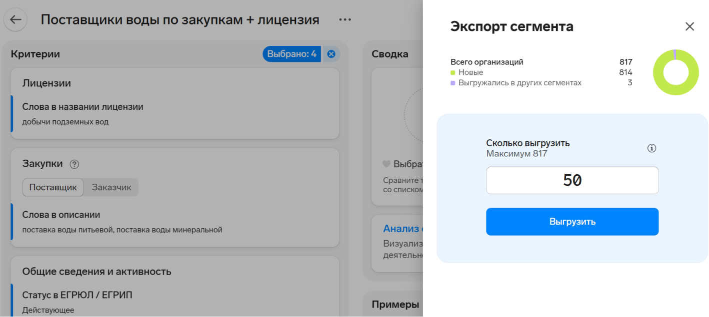The height and width of the screenshot is (317, 709).
Task: Show help for the Закупки section
Action: click(74, 164)
